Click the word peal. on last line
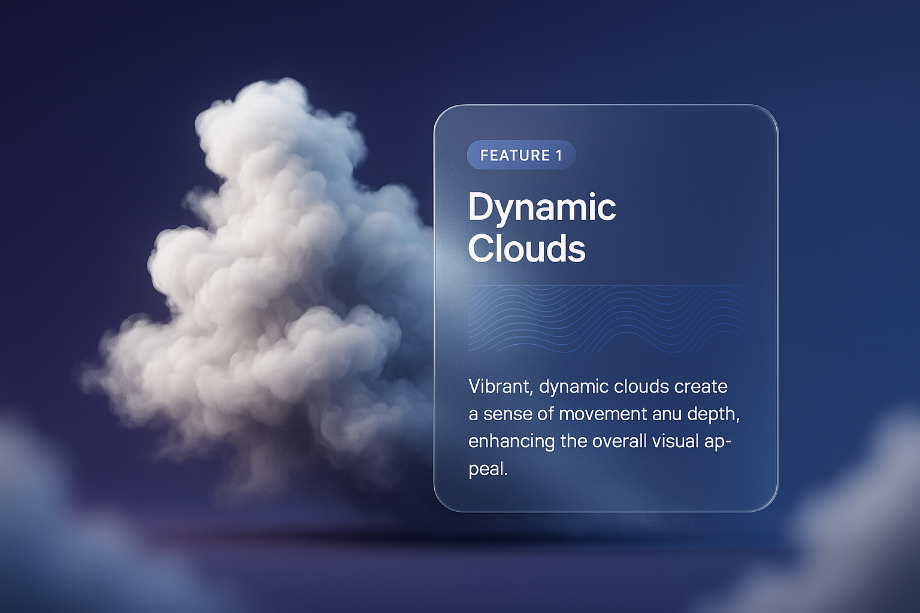This screenshot has height=613, width=920. 488,469
